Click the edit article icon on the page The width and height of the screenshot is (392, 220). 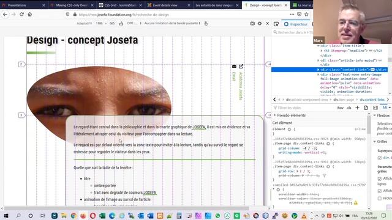[241, 67]
